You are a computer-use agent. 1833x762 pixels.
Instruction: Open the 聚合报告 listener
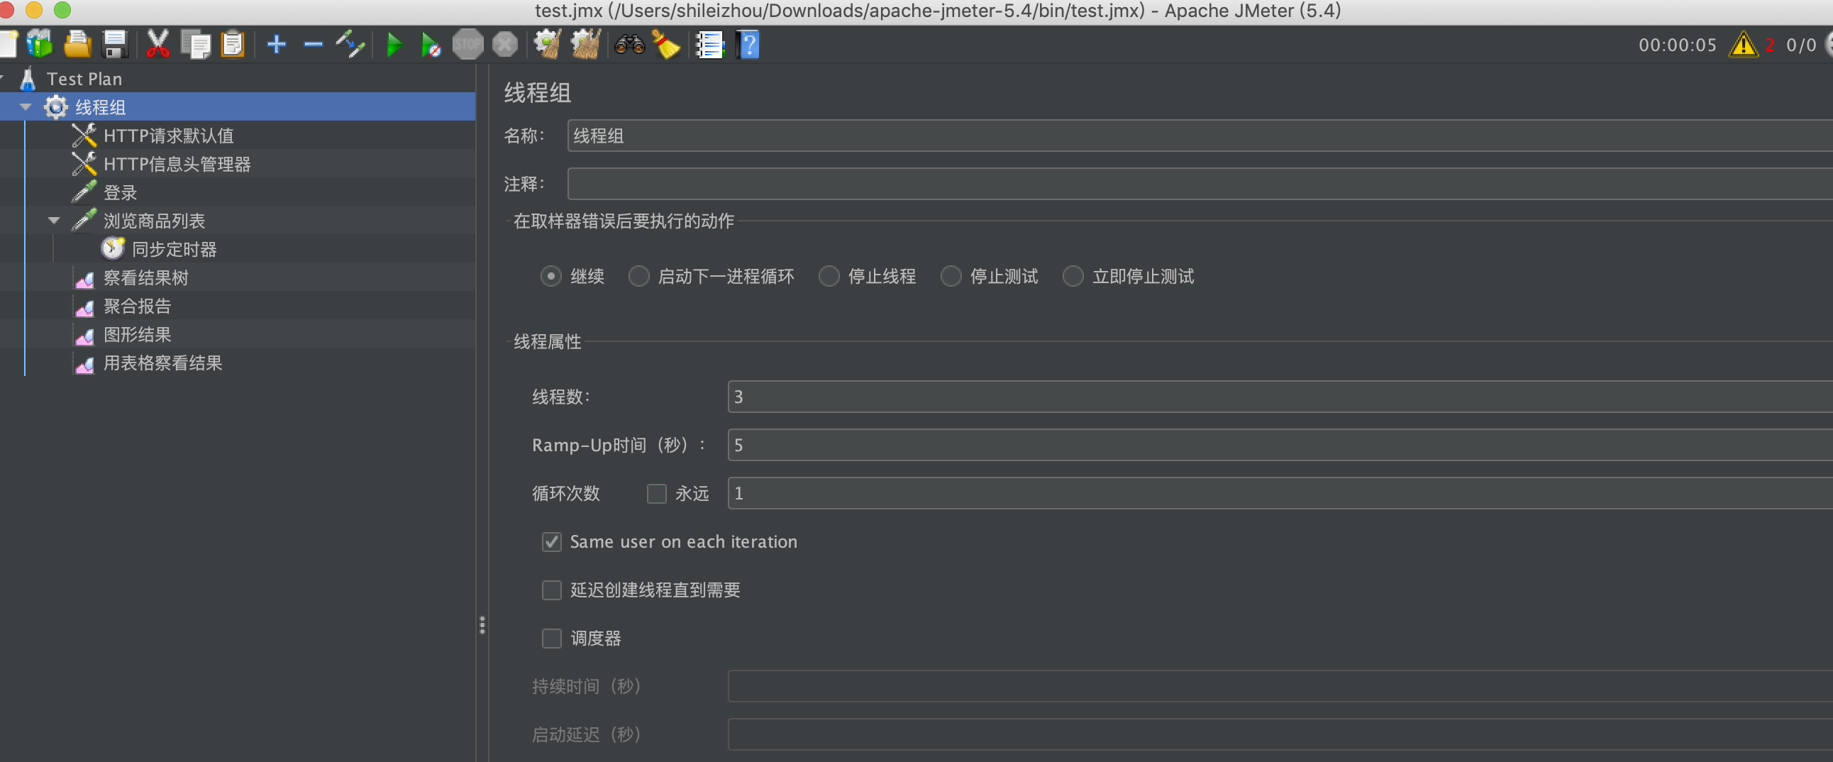point(137,306)
